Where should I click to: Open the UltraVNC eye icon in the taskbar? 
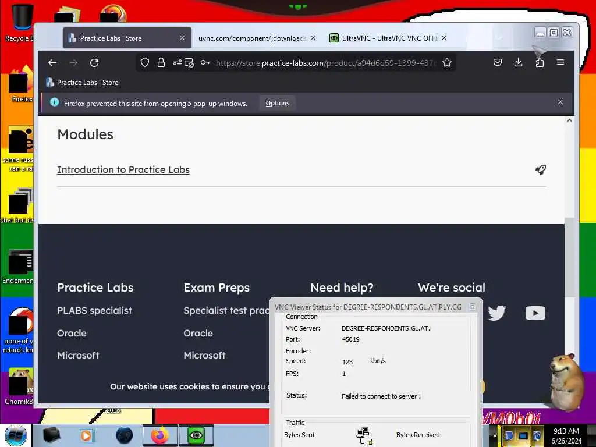pos(196,435)
